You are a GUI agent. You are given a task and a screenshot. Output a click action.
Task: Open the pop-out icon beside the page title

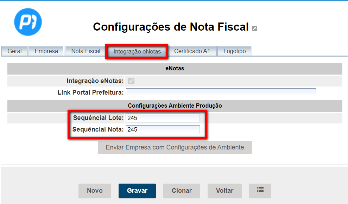point(254,28)
